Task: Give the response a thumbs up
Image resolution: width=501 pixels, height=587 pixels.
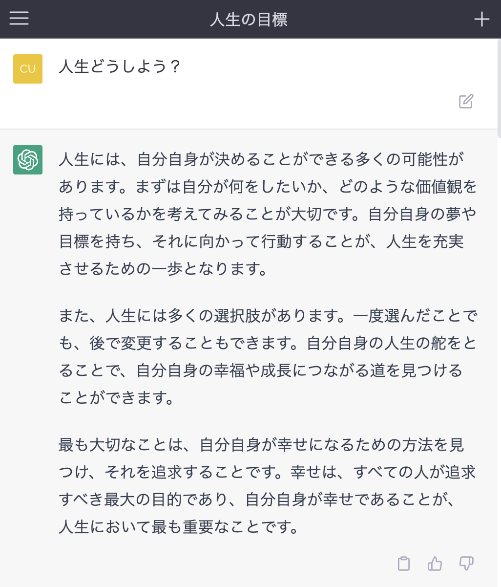Action: (435, 564)
